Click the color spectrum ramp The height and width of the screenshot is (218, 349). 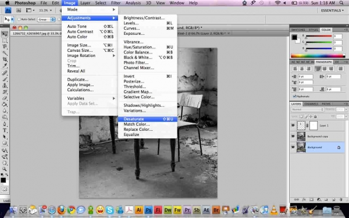coord(318,56)
